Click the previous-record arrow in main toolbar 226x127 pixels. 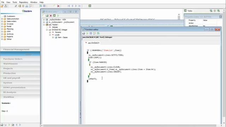point(72,6)
